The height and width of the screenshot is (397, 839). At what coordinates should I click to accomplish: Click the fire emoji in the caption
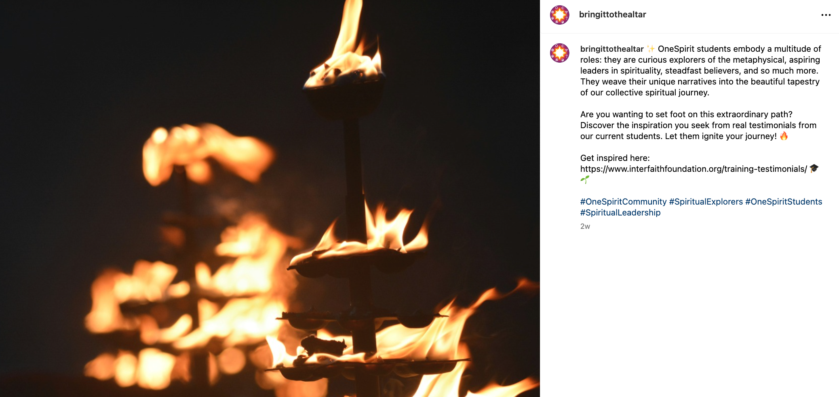pos(784,136)
